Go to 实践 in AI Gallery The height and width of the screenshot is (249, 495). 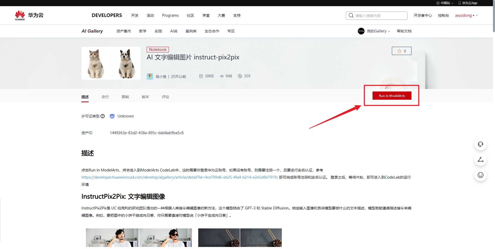tap(158, 31)
